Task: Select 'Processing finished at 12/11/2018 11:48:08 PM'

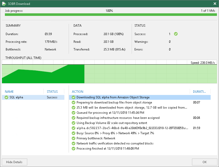Action: [x=140, y=149]
